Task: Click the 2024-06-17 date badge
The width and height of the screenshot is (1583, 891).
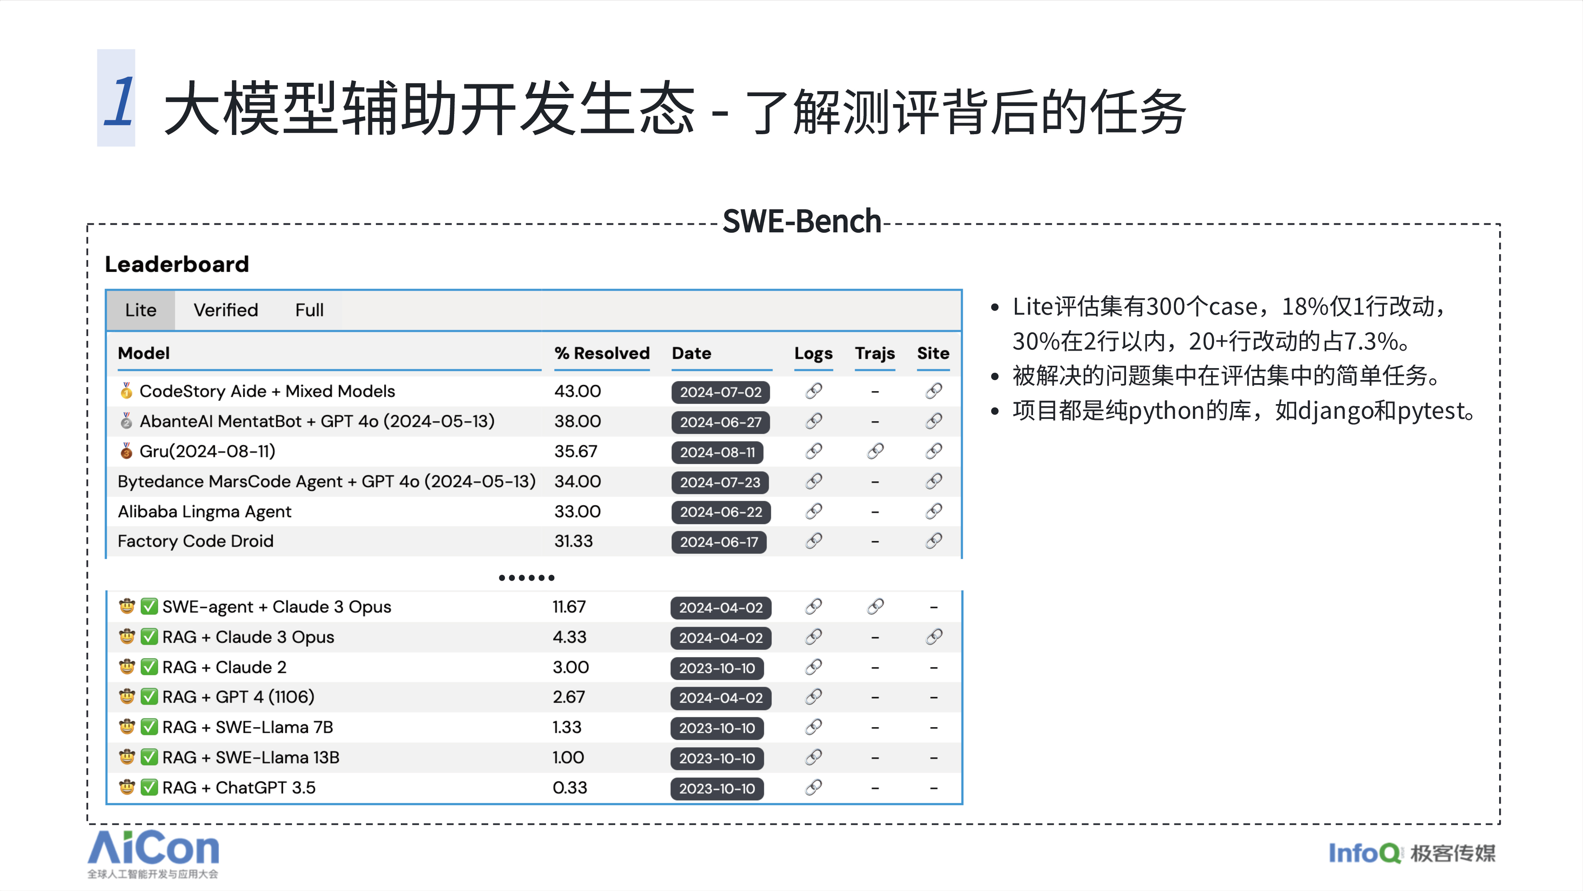Action: click(719, 542)
